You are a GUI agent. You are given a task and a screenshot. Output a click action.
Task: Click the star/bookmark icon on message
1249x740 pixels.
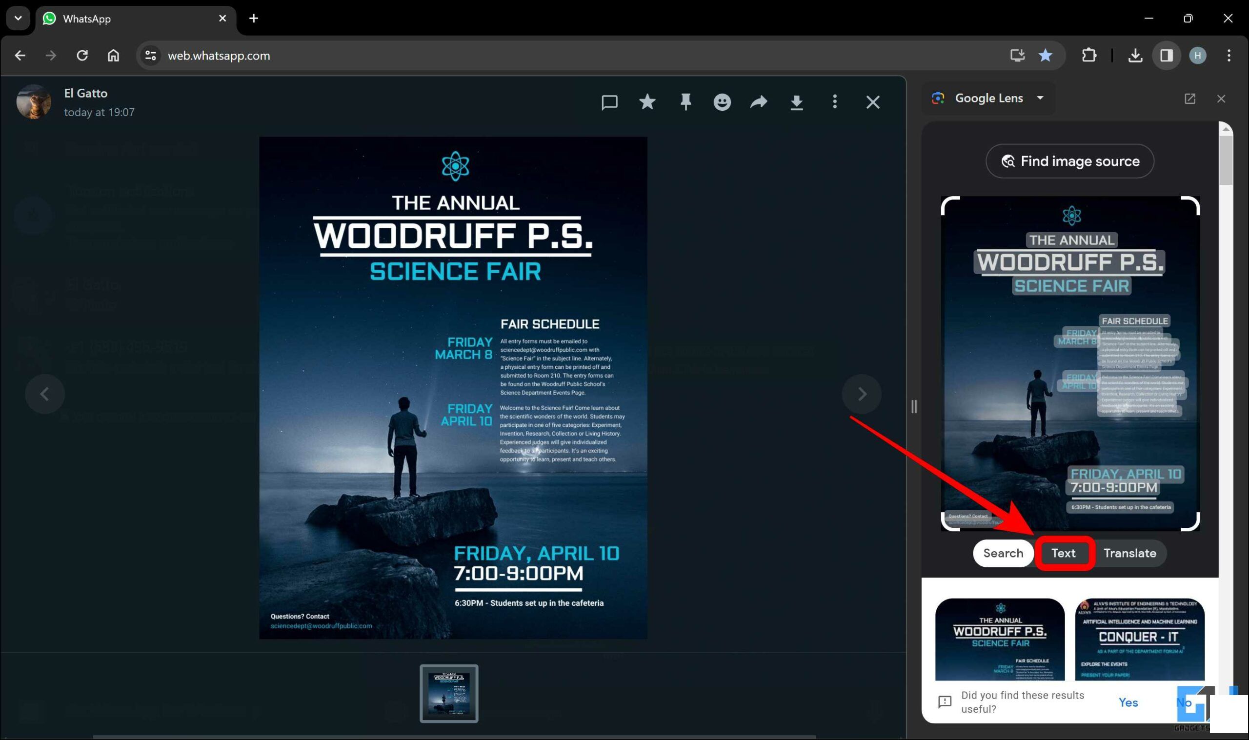click(647, 101)
